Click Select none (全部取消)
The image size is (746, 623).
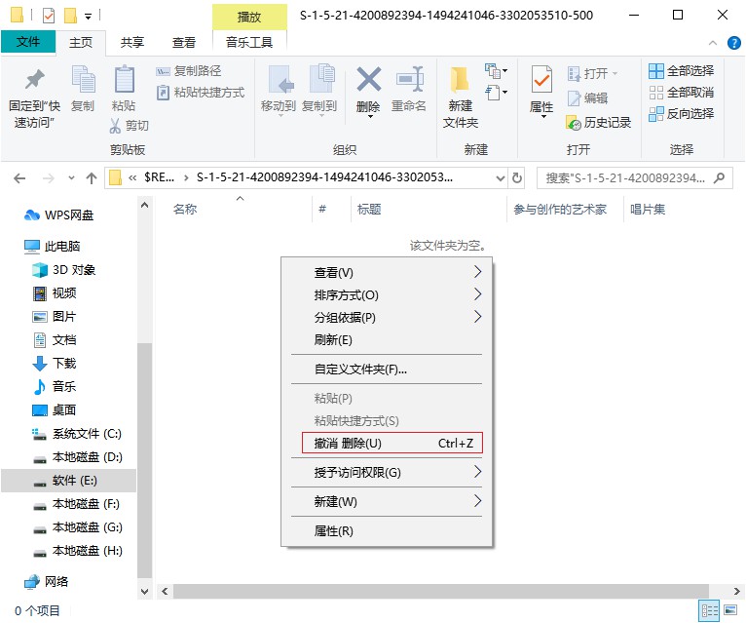(x=681, y=93)
